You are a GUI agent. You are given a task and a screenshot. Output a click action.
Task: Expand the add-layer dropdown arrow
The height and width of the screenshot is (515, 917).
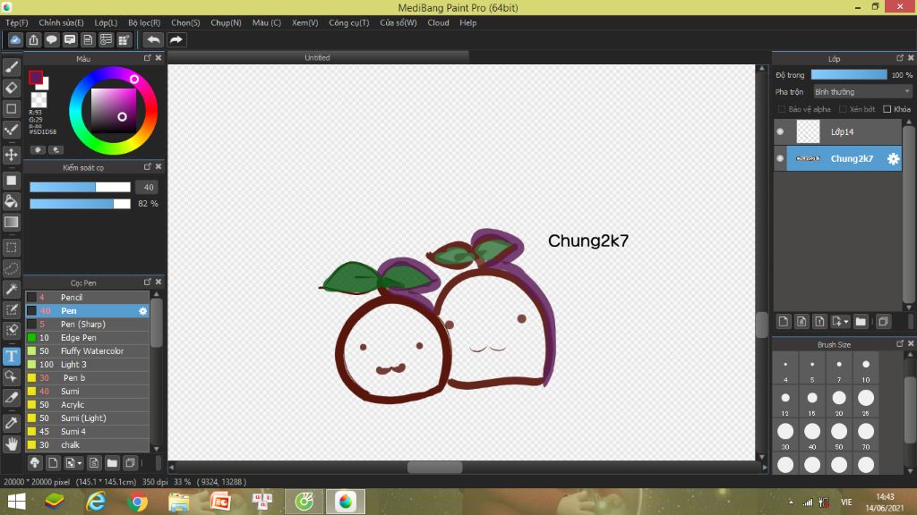846,322
